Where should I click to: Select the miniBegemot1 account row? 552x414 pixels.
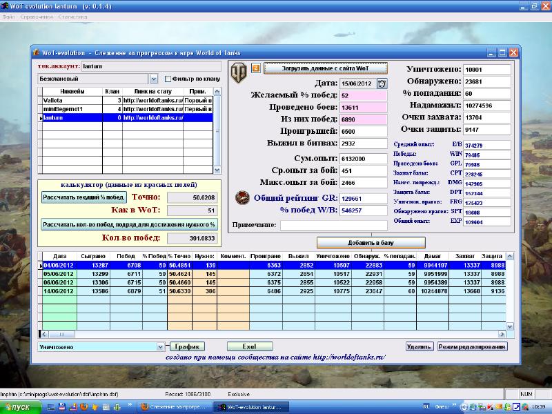(x=128, y=109)
